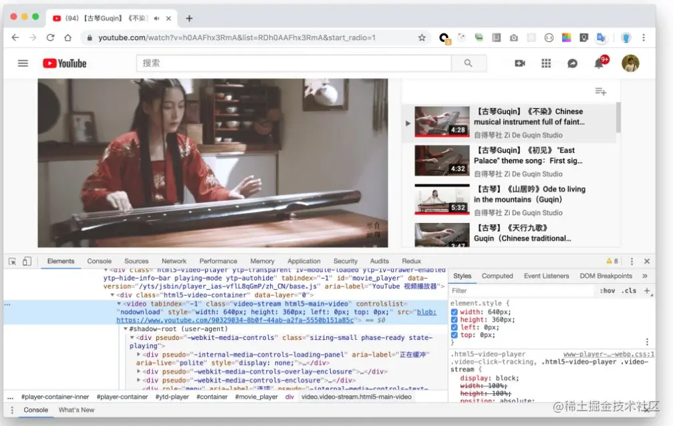Toggle the :hov element state panel
This screenshot has height=426, width=673.
pos(607,290)
